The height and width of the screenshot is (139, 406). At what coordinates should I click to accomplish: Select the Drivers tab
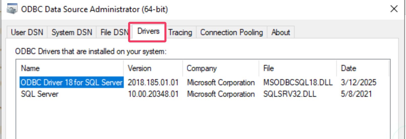(148, 31)
